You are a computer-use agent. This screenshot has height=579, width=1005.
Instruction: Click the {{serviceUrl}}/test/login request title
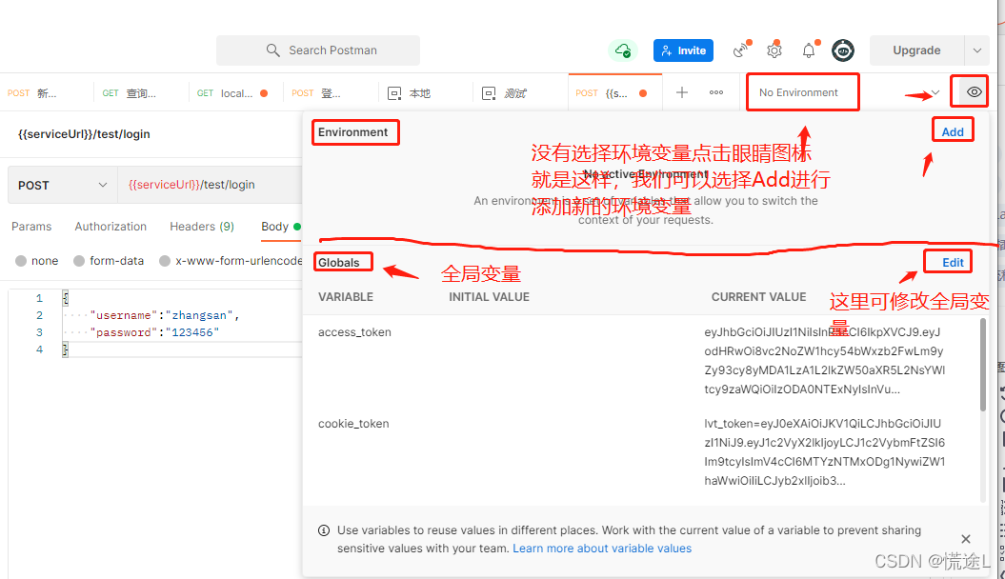coord(84,134)
